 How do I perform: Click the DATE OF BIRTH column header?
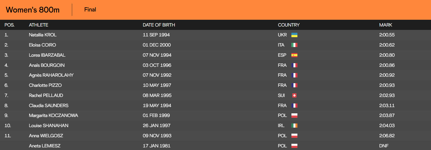(159, 25)
